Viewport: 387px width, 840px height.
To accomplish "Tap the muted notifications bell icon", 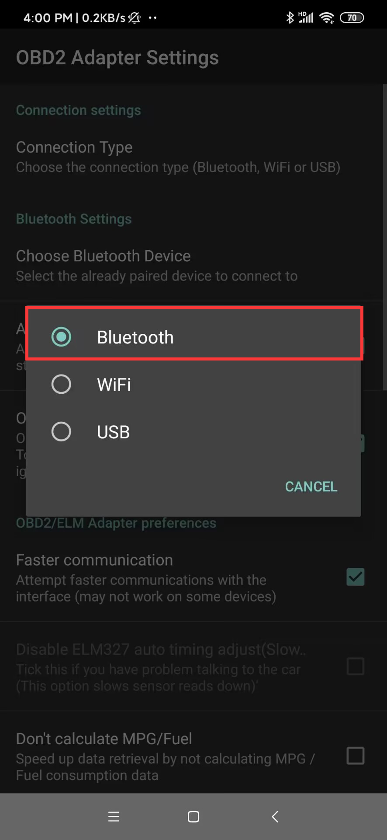I will point(135,17).
